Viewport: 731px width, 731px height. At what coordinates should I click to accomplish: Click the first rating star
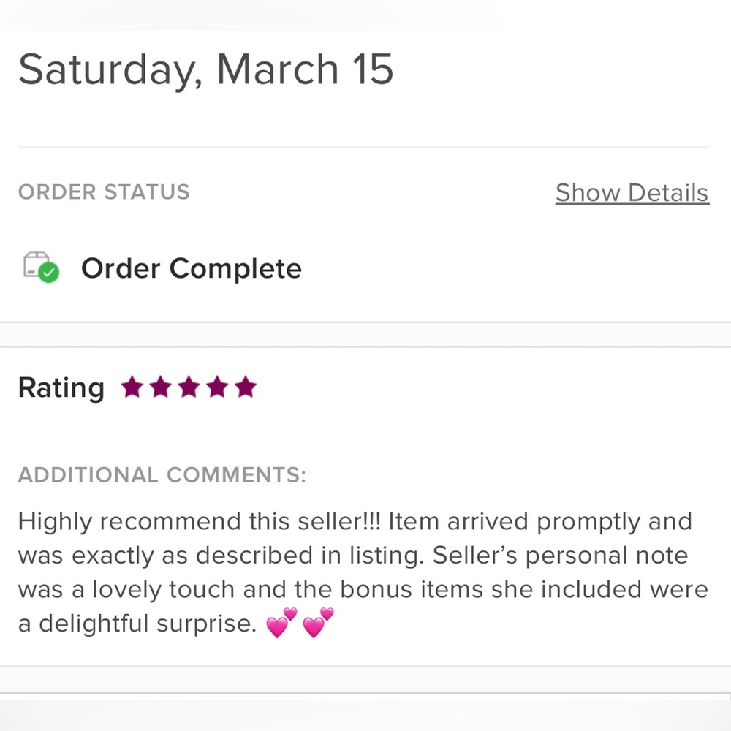(x=132, y=387)
